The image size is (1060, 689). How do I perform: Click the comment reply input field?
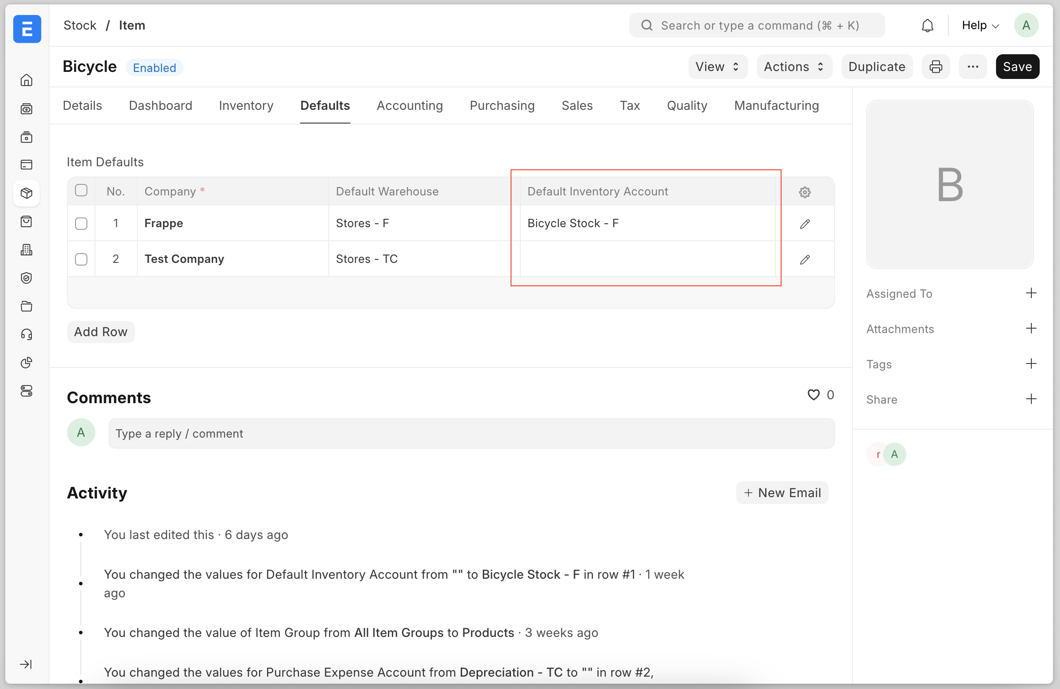(x=471, y=434)
